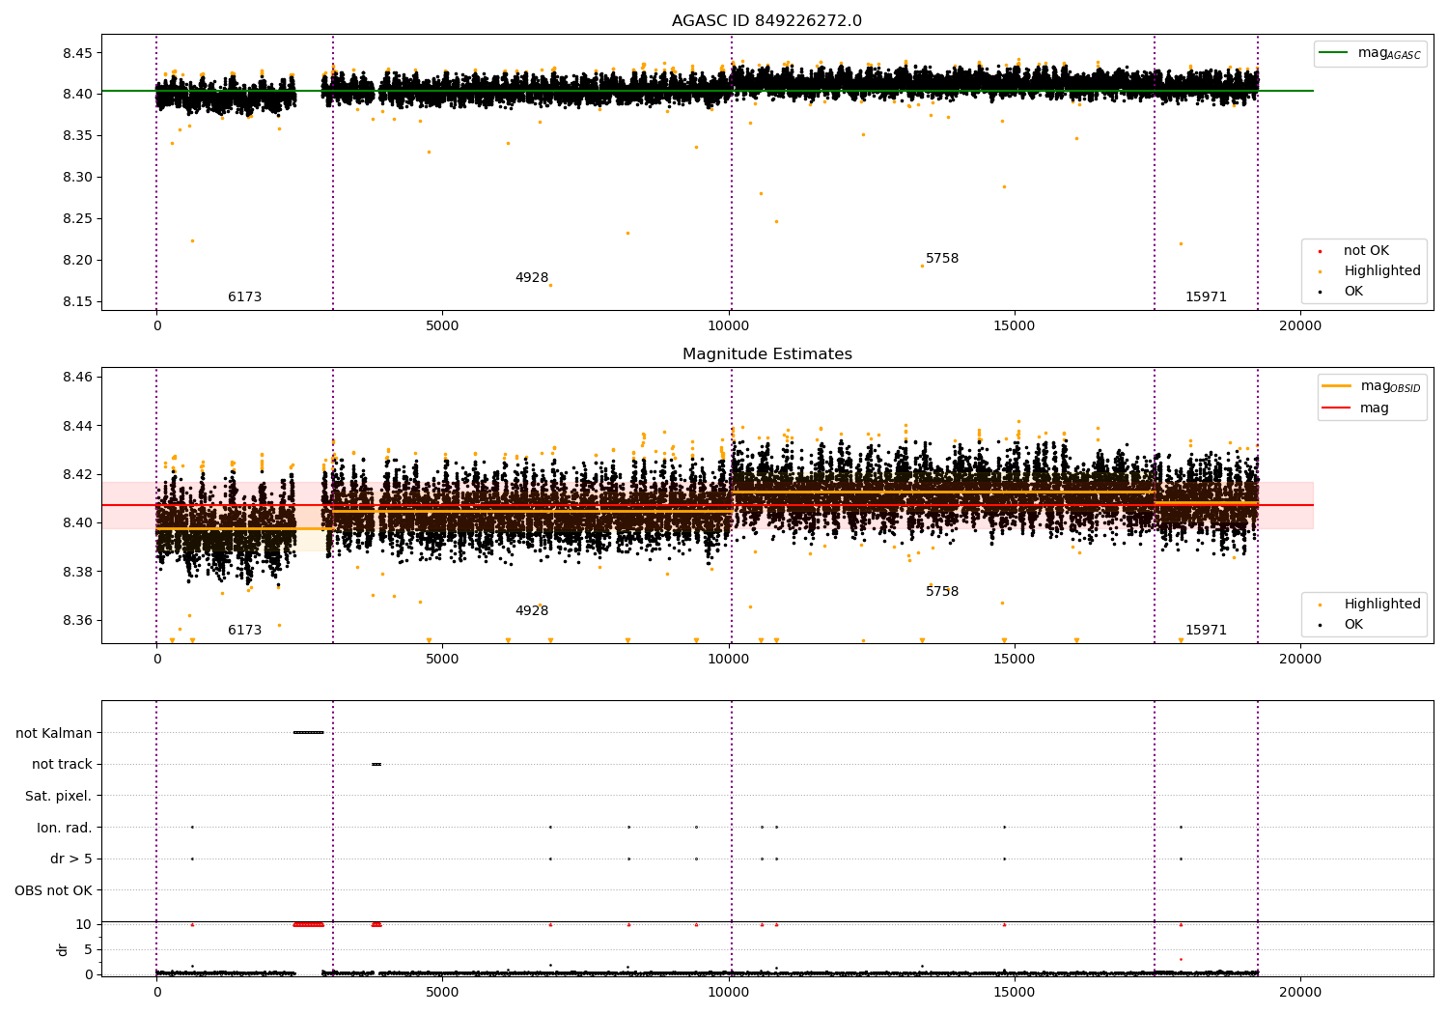Click the orange line sample beside mag OBSID in the legend
Viewport: 1448px width, 1014px height.
click(x=1337, y=386)
